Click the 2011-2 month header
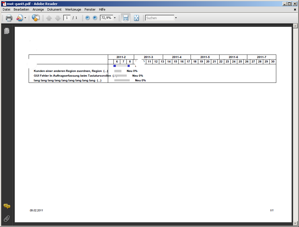 tap(121, 57)
